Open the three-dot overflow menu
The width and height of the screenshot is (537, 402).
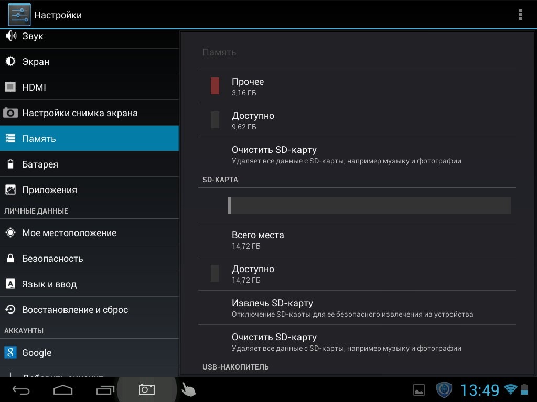[520, 15]
